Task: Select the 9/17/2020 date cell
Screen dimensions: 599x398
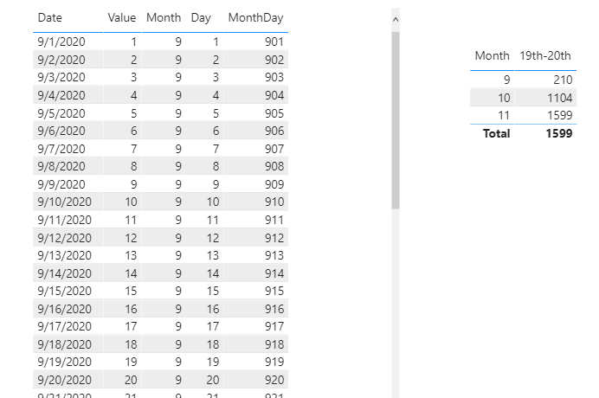Action: (x=65, y=326)
